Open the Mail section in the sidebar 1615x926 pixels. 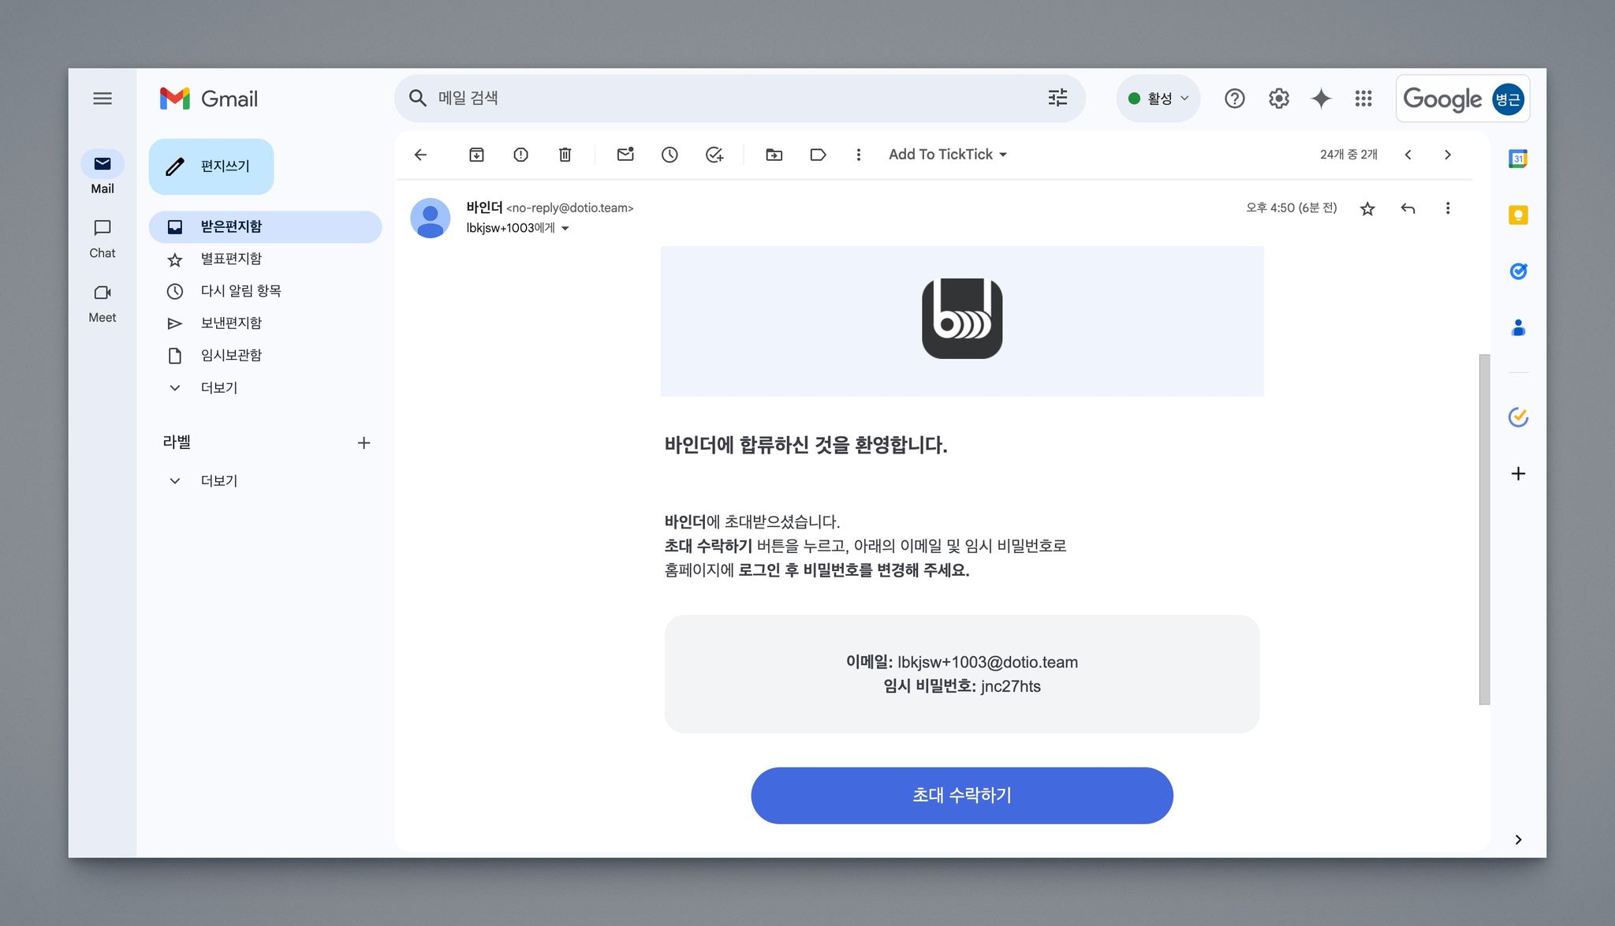(103, 172)
